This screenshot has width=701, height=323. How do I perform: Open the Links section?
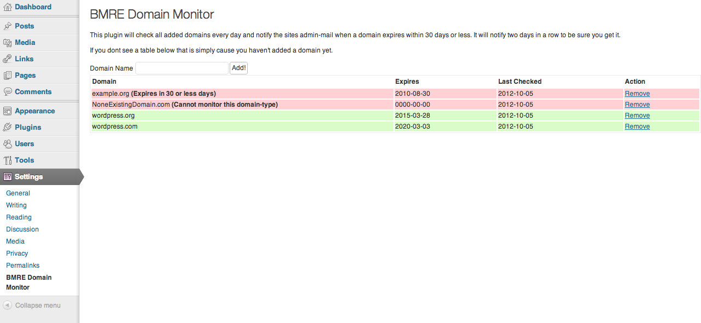[x=24, y=59]
